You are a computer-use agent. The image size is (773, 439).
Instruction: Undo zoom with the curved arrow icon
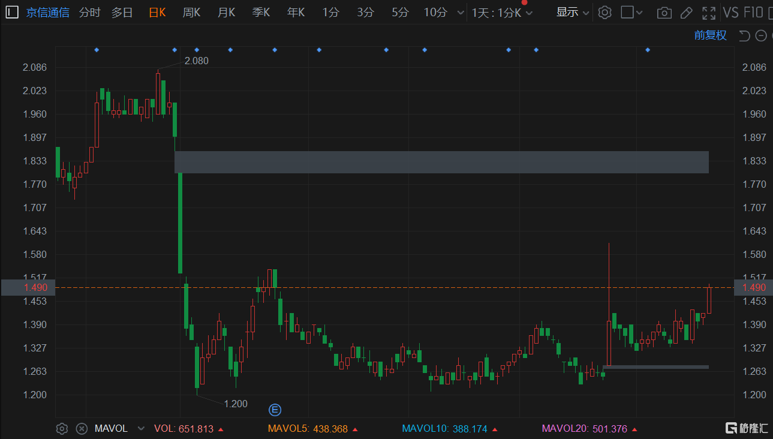coord(744,35)
